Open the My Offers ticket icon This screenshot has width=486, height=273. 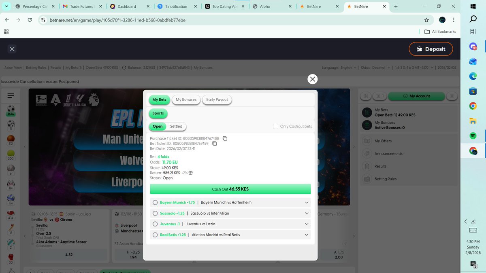click(x=367, y=141)
